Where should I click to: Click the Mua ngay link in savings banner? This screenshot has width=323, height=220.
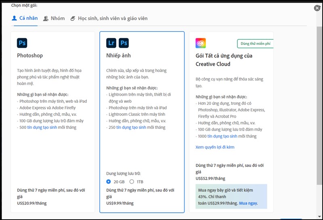point(248,203)
